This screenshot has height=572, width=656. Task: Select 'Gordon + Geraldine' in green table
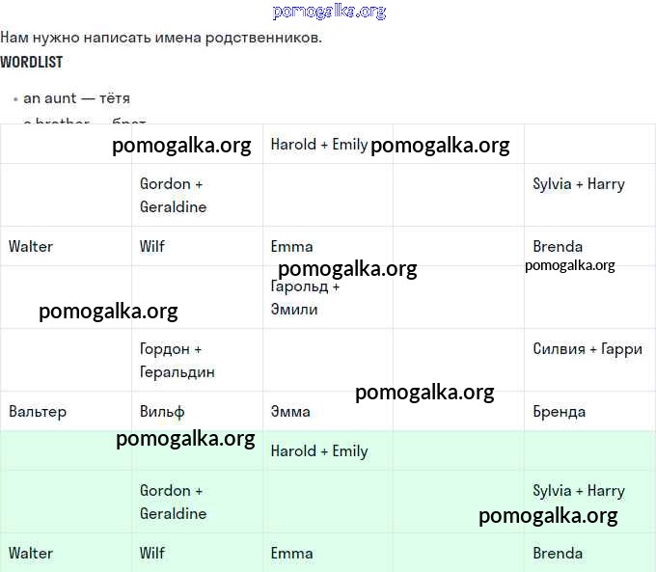173,502
